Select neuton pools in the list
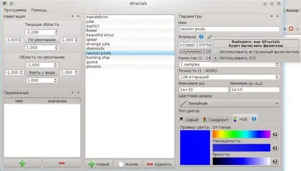The width and height of the screenshot is (301, 171). coord(130,53)
